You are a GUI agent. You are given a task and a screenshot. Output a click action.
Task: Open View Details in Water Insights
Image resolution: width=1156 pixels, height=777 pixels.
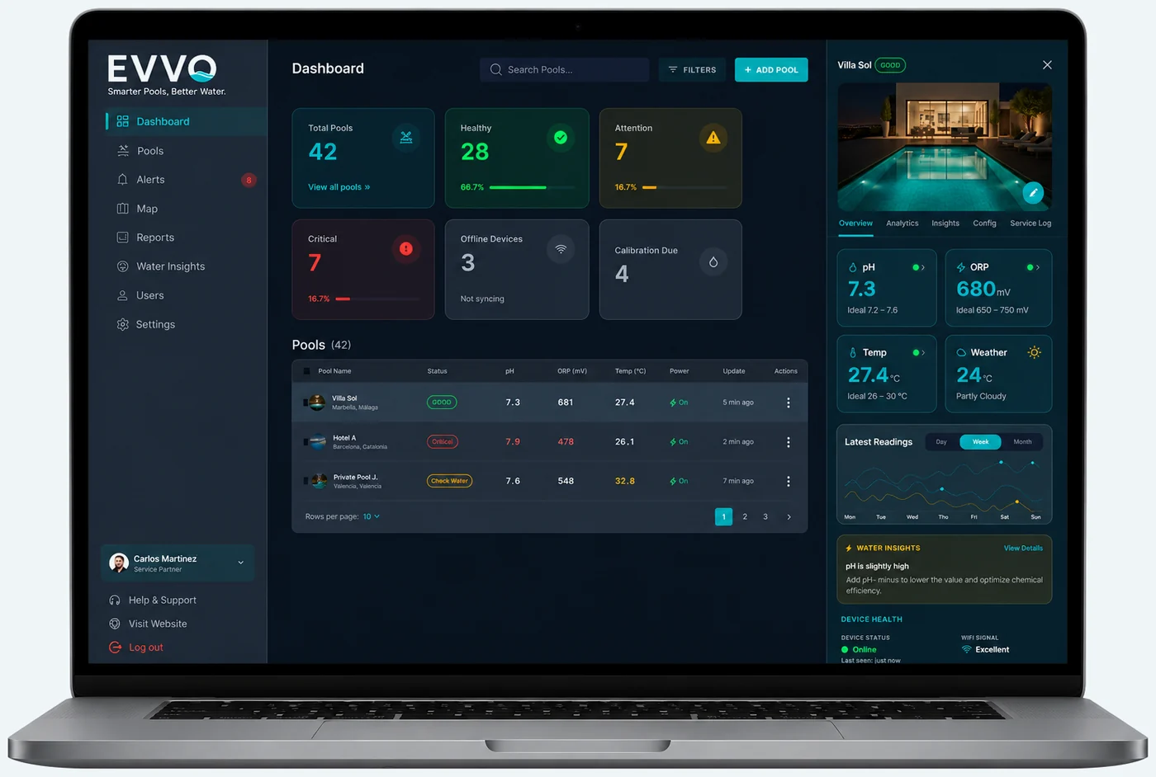tap(1023, 548)
